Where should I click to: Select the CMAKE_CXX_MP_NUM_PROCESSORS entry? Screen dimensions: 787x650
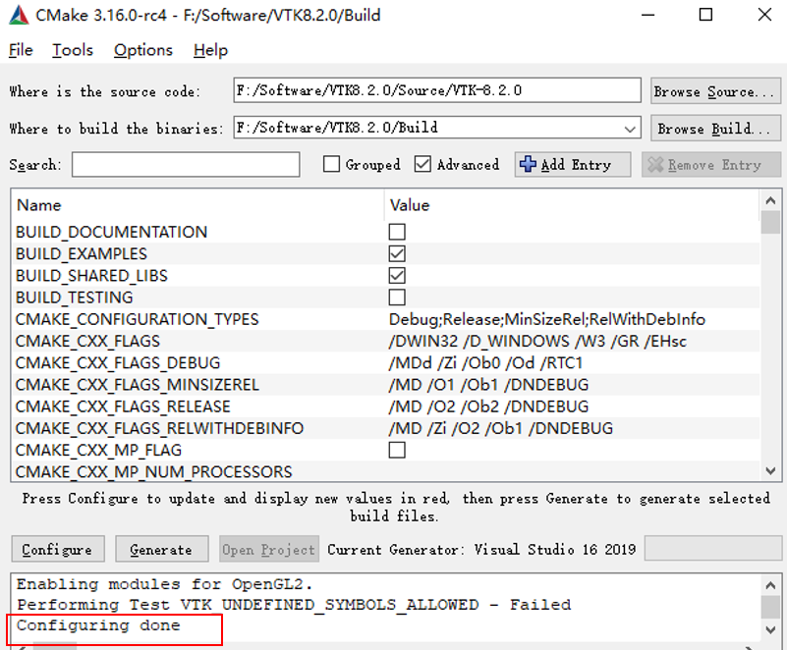pyautogui.click(x=153, y=472)
